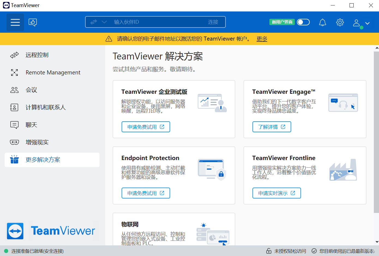379x256 pixels.
Task: Click the 会议 meetings icon
Action: click(x=14, y=90)
